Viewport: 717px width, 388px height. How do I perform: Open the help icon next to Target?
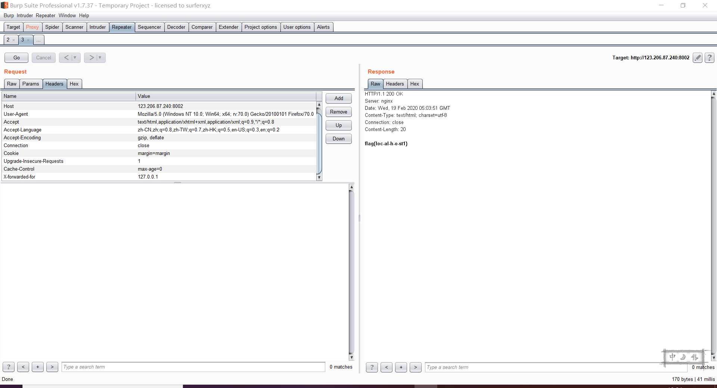[x=710, y=58]
